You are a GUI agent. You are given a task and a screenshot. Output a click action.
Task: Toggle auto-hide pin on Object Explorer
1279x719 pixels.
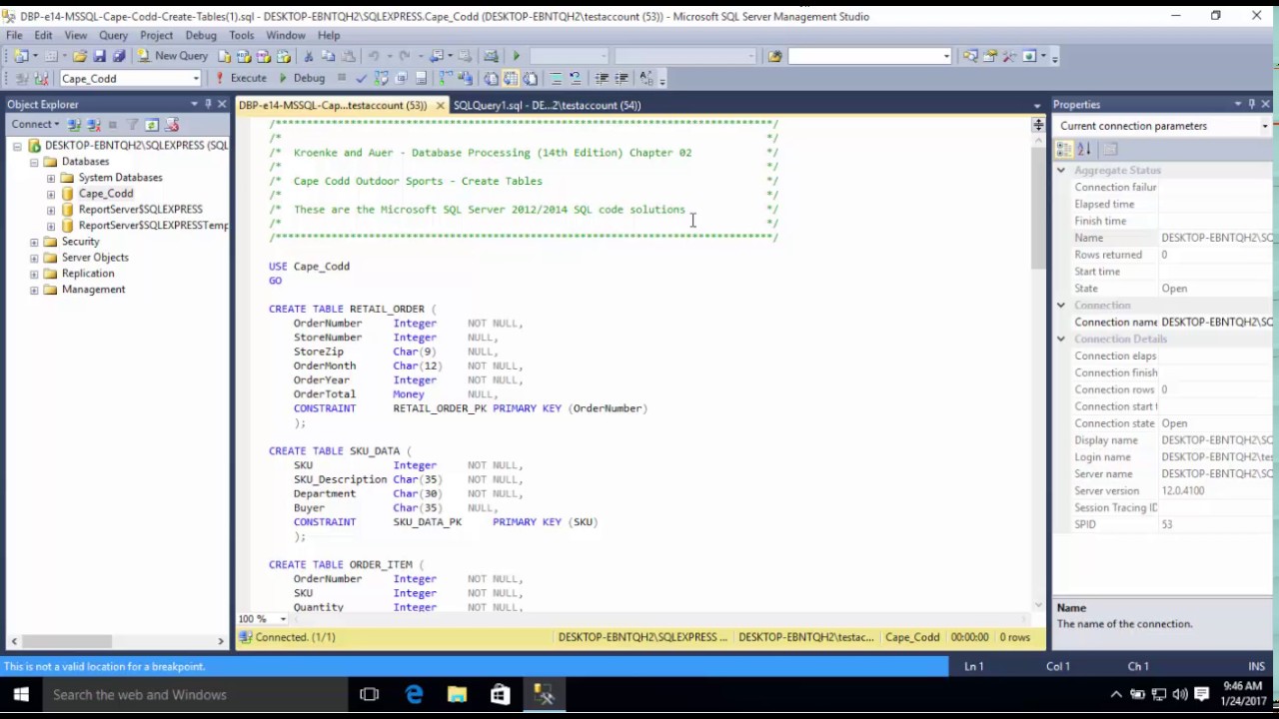click(208, 104)
